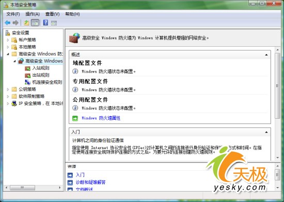Collapse the 入门 section arrow
Image resolution: width=284 pixels, height=202 pixels.
click(x=266, y=132)
